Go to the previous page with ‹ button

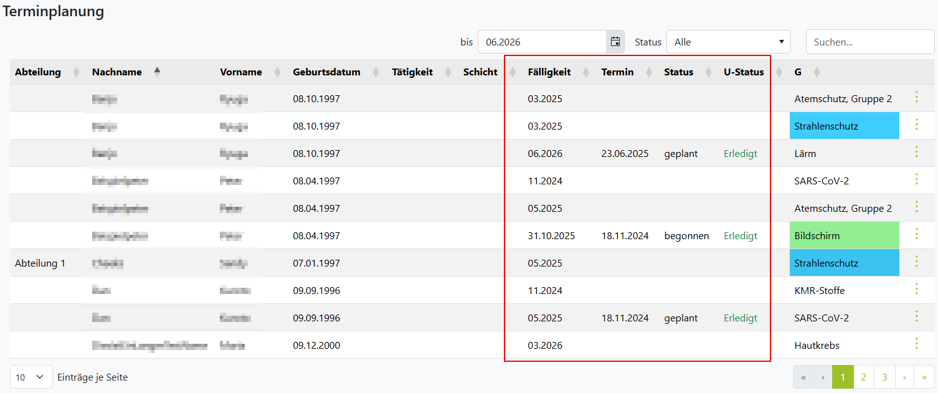point(823,377)
